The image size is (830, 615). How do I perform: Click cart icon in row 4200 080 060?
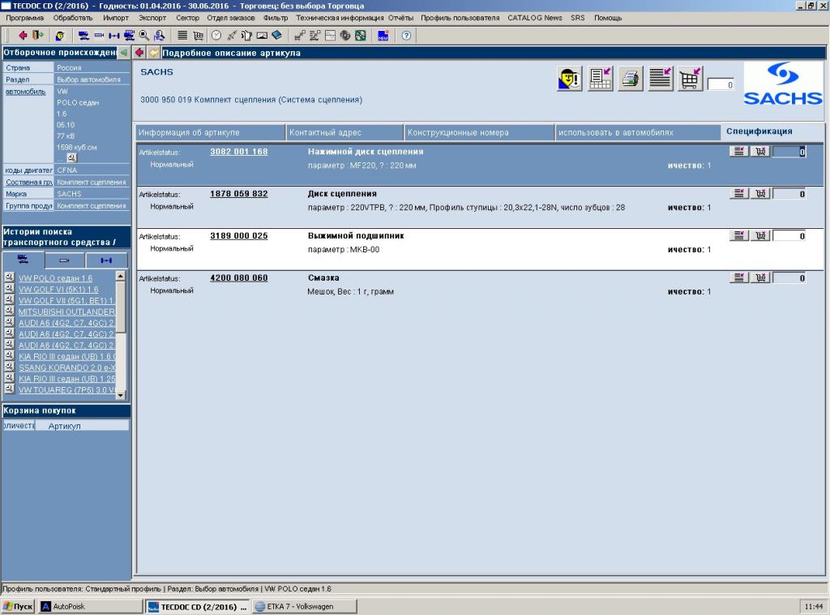point(760,277)
